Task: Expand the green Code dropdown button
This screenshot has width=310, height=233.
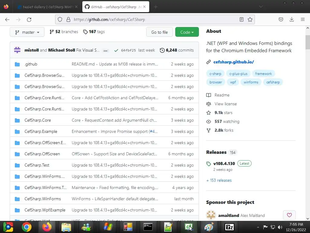Action: tap(187, 32)
